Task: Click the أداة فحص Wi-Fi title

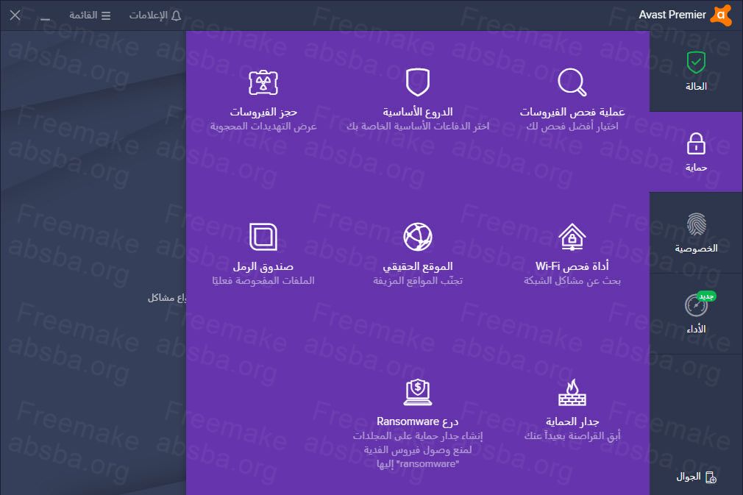Action: pyautogui.click(x=572, y=266)
